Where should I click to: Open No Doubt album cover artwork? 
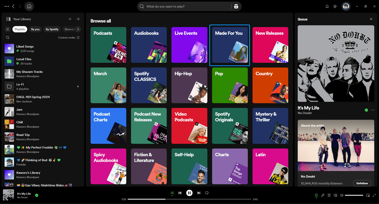(336, 64)
